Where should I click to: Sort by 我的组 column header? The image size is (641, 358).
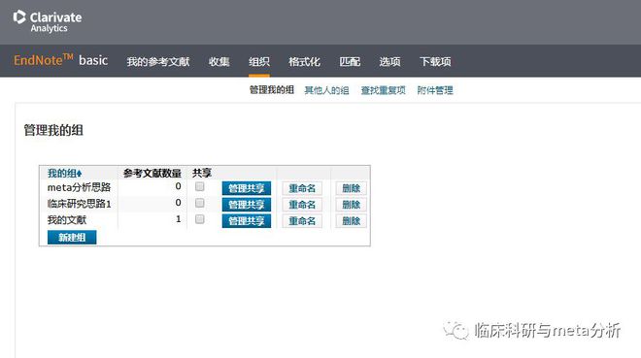(65, 173)
